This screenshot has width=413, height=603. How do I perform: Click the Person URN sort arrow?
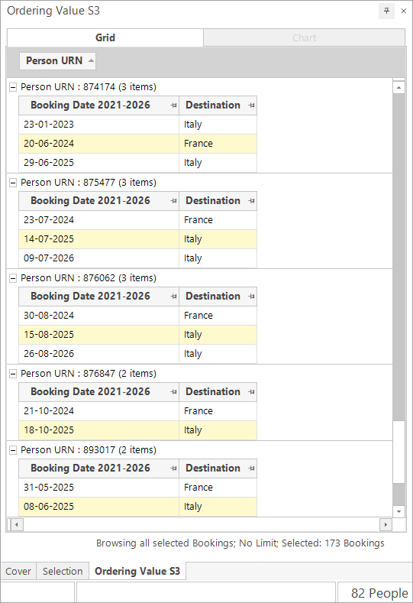(x=91, y=61)
